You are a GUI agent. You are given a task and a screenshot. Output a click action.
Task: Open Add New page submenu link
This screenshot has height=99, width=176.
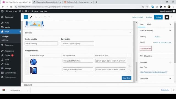(x=5, y=40)
